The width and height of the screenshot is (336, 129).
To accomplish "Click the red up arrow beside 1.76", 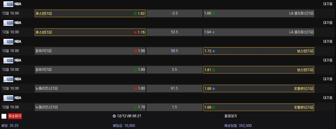I will click(x=135, y=32).
